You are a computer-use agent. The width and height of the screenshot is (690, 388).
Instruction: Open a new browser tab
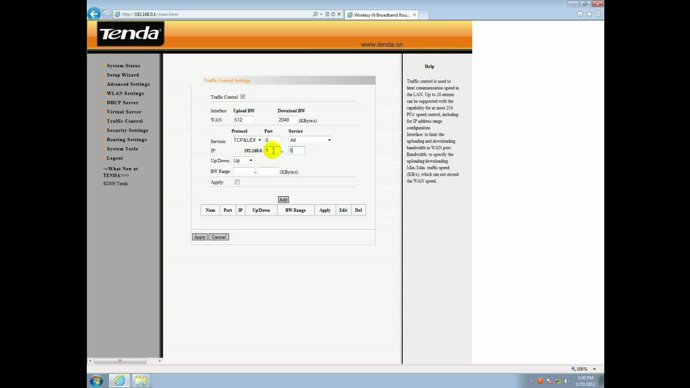coord(424,15)
